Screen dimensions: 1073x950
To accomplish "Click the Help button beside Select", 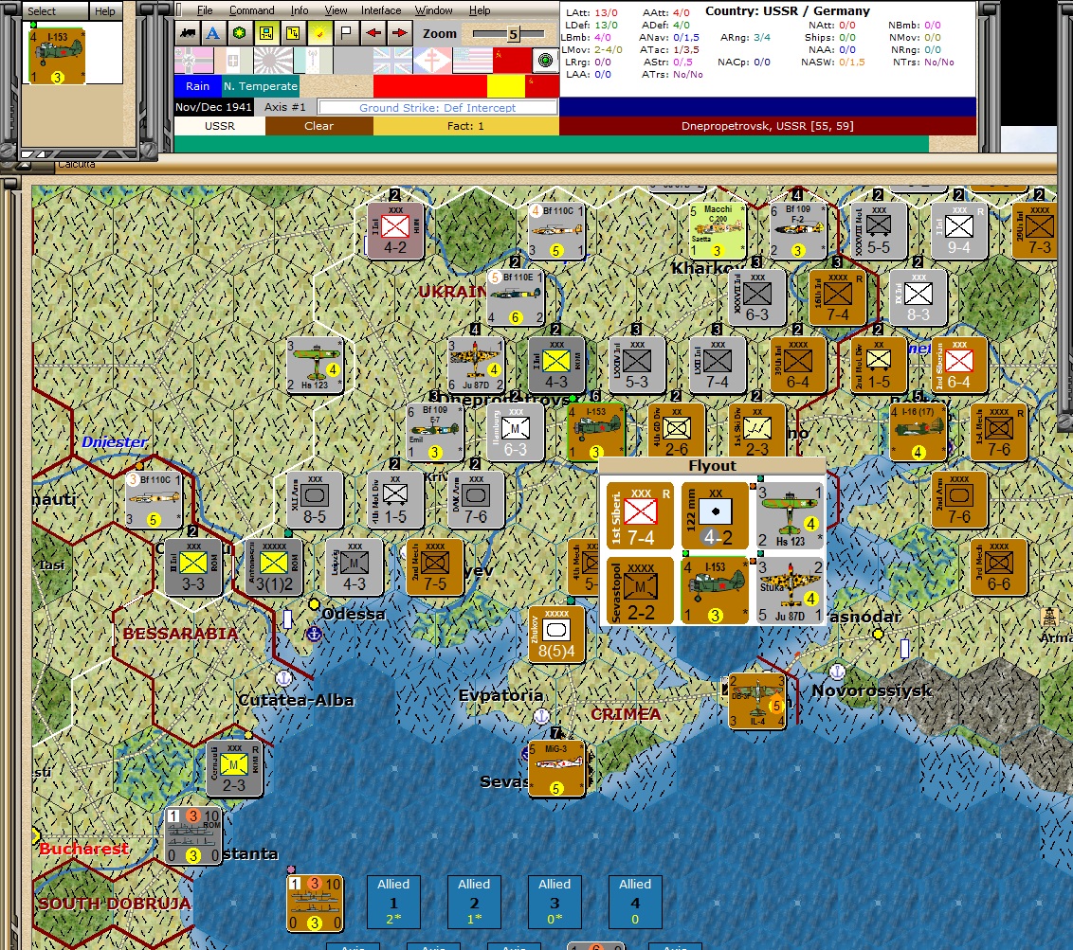I will coord(105,11).
